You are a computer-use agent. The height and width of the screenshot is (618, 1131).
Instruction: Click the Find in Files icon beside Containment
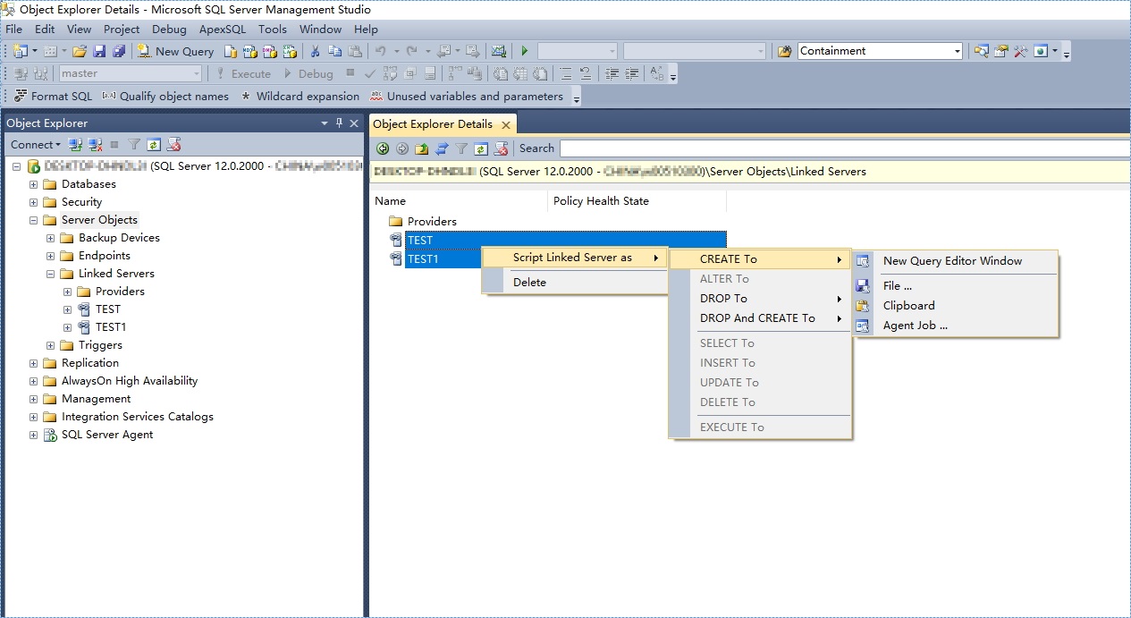pos(784,51)
